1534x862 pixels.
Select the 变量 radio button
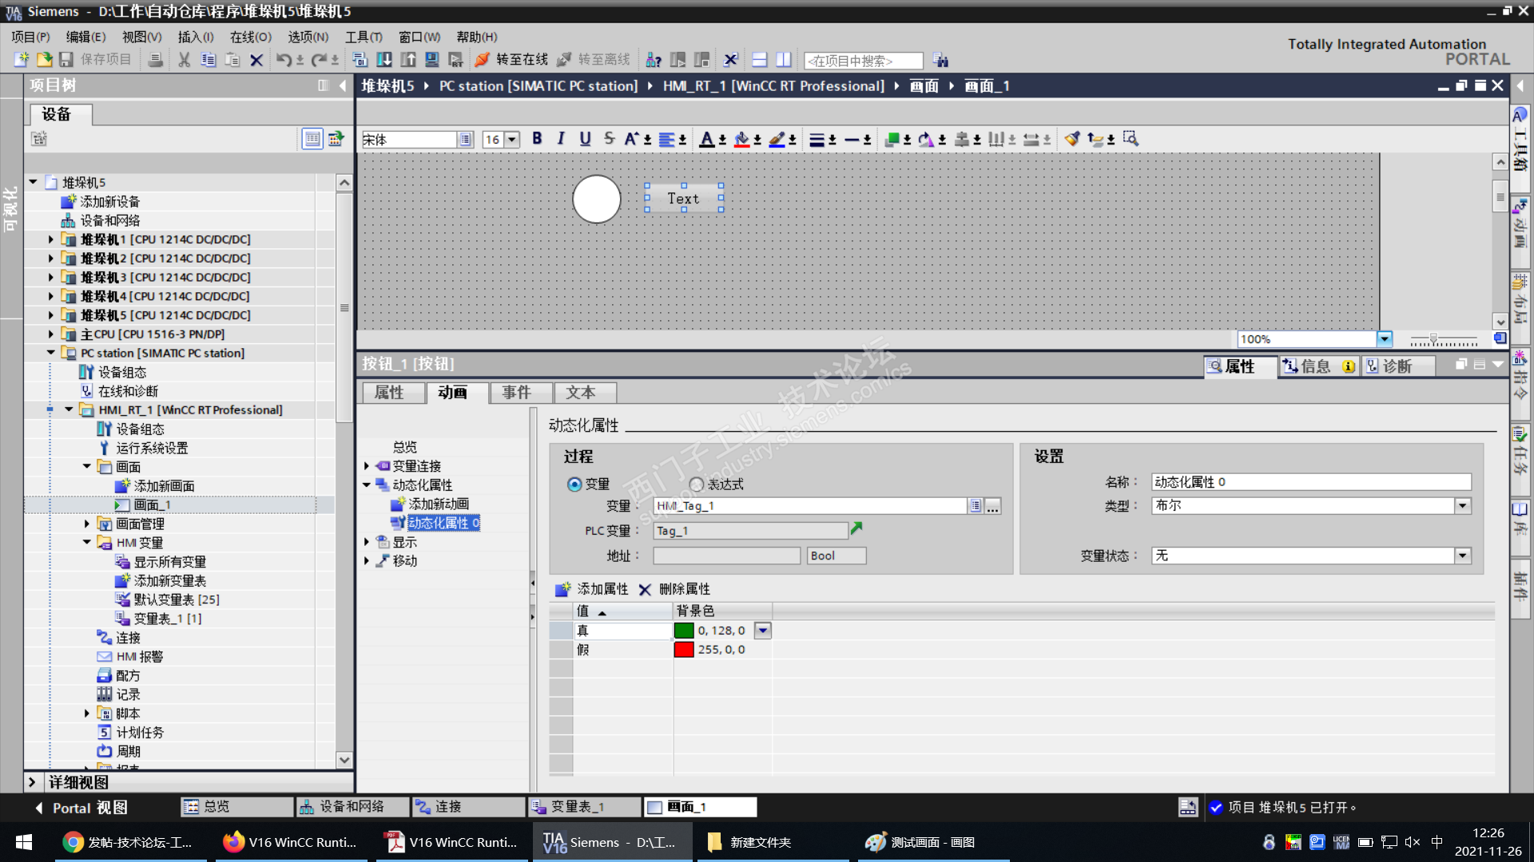[x=574, y=484]
